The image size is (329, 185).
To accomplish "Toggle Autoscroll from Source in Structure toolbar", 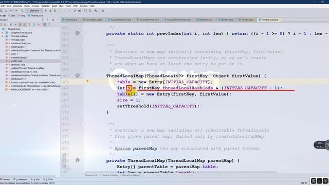I will click(x=49, y=25).
